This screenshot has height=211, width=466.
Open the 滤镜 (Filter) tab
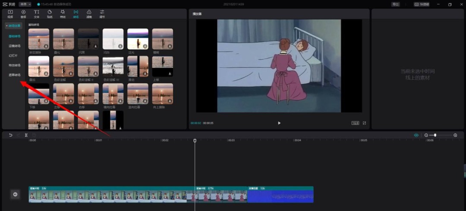(89, 14)
